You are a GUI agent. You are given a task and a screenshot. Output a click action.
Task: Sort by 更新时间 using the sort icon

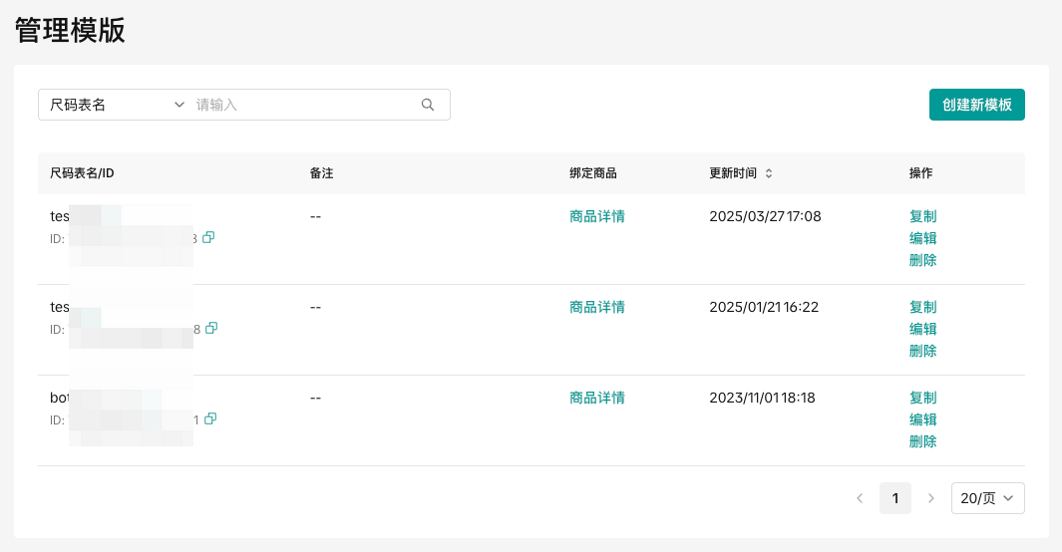(769, 173)
